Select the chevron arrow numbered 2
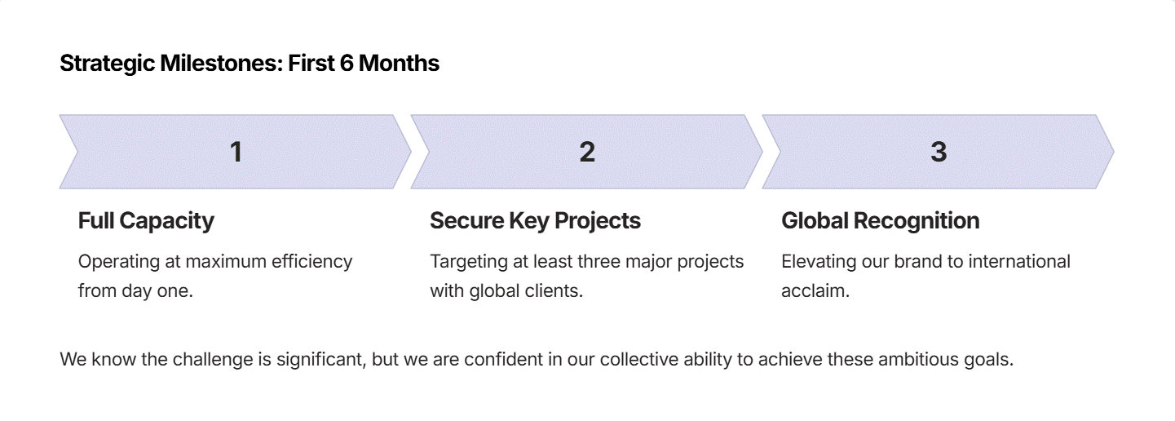Screen dimensions: 1175x421 click(587, 152)
